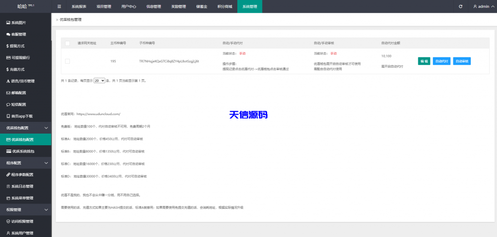Click the blue 自动代付 button
The height and width of the screenshot is (237, 497).
click(441, 61)
